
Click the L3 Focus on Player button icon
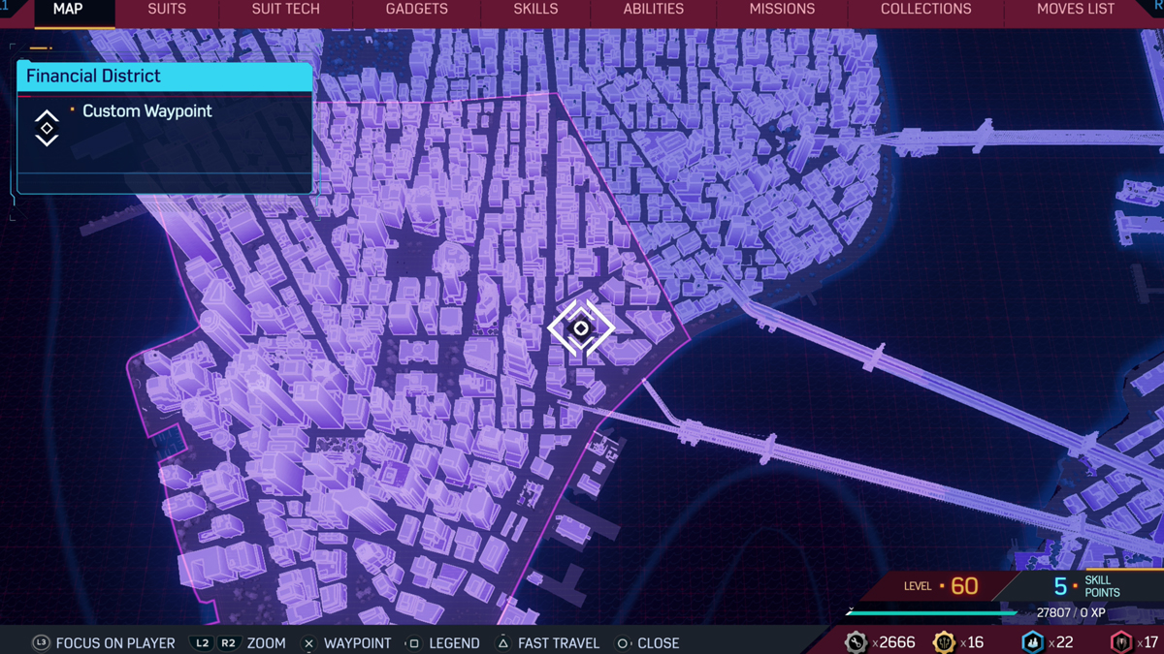[x=41, y=642]
